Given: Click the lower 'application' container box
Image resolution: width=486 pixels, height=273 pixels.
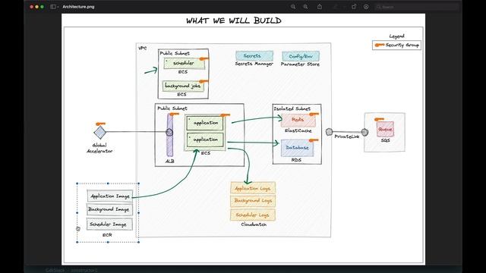Looking at the screenshot, I should (x=205, y=140).
